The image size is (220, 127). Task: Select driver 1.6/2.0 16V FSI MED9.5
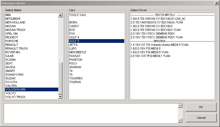tap(172, 48)
